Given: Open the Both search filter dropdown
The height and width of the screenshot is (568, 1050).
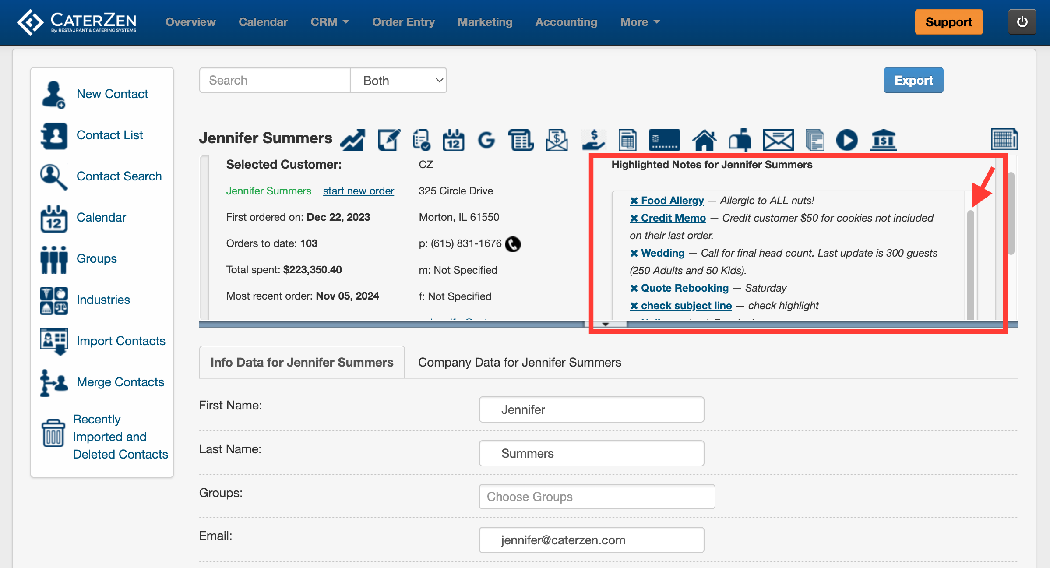Looking at the screenshot, I should pyautogui.click(x=398, y=81).
